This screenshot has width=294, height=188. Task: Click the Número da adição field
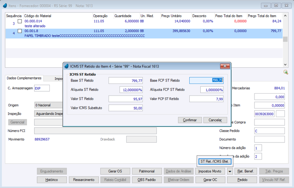258,148
